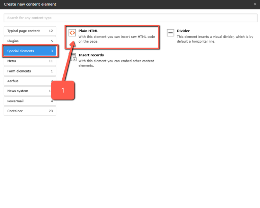This screenshot has height=208, width=260.
Task: Click the Insert records description text
Action: [116, 63]
